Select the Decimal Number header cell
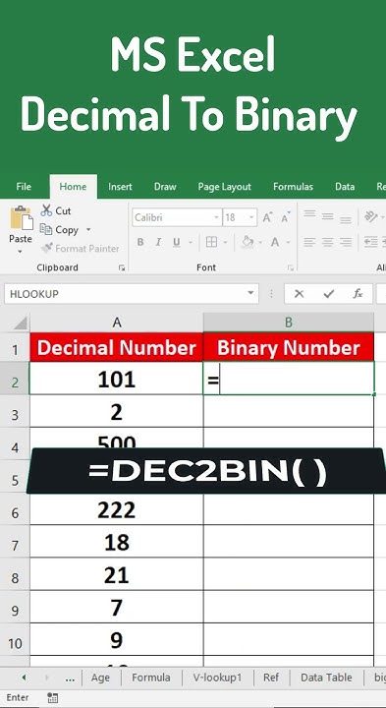 [x=116, y=347]
